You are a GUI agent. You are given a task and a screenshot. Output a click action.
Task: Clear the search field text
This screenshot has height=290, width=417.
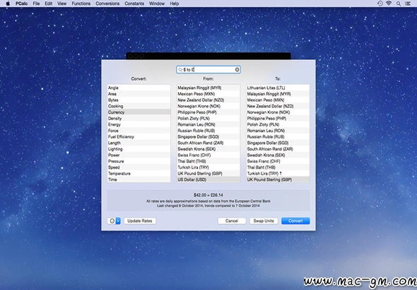tap(237, 70)
